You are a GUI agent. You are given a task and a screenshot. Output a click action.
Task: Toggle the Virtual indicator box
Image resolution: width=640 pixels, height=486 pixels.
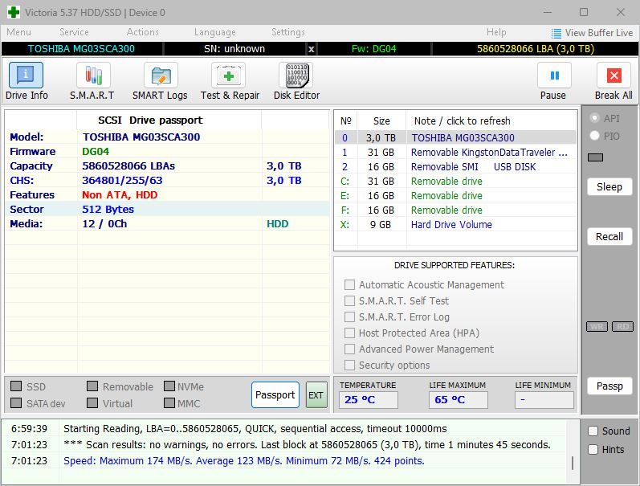tap(92, 403)
